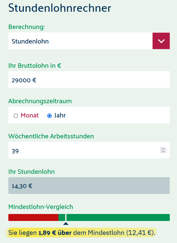Focus the Bruttolohn field showing 29000 €
Image resolution: width=177 pixels, height=243 pixels.
(89, 80)
